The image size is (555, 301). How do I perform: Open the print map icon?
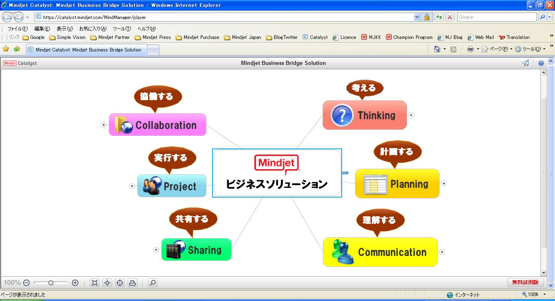[x=132, y=283]
